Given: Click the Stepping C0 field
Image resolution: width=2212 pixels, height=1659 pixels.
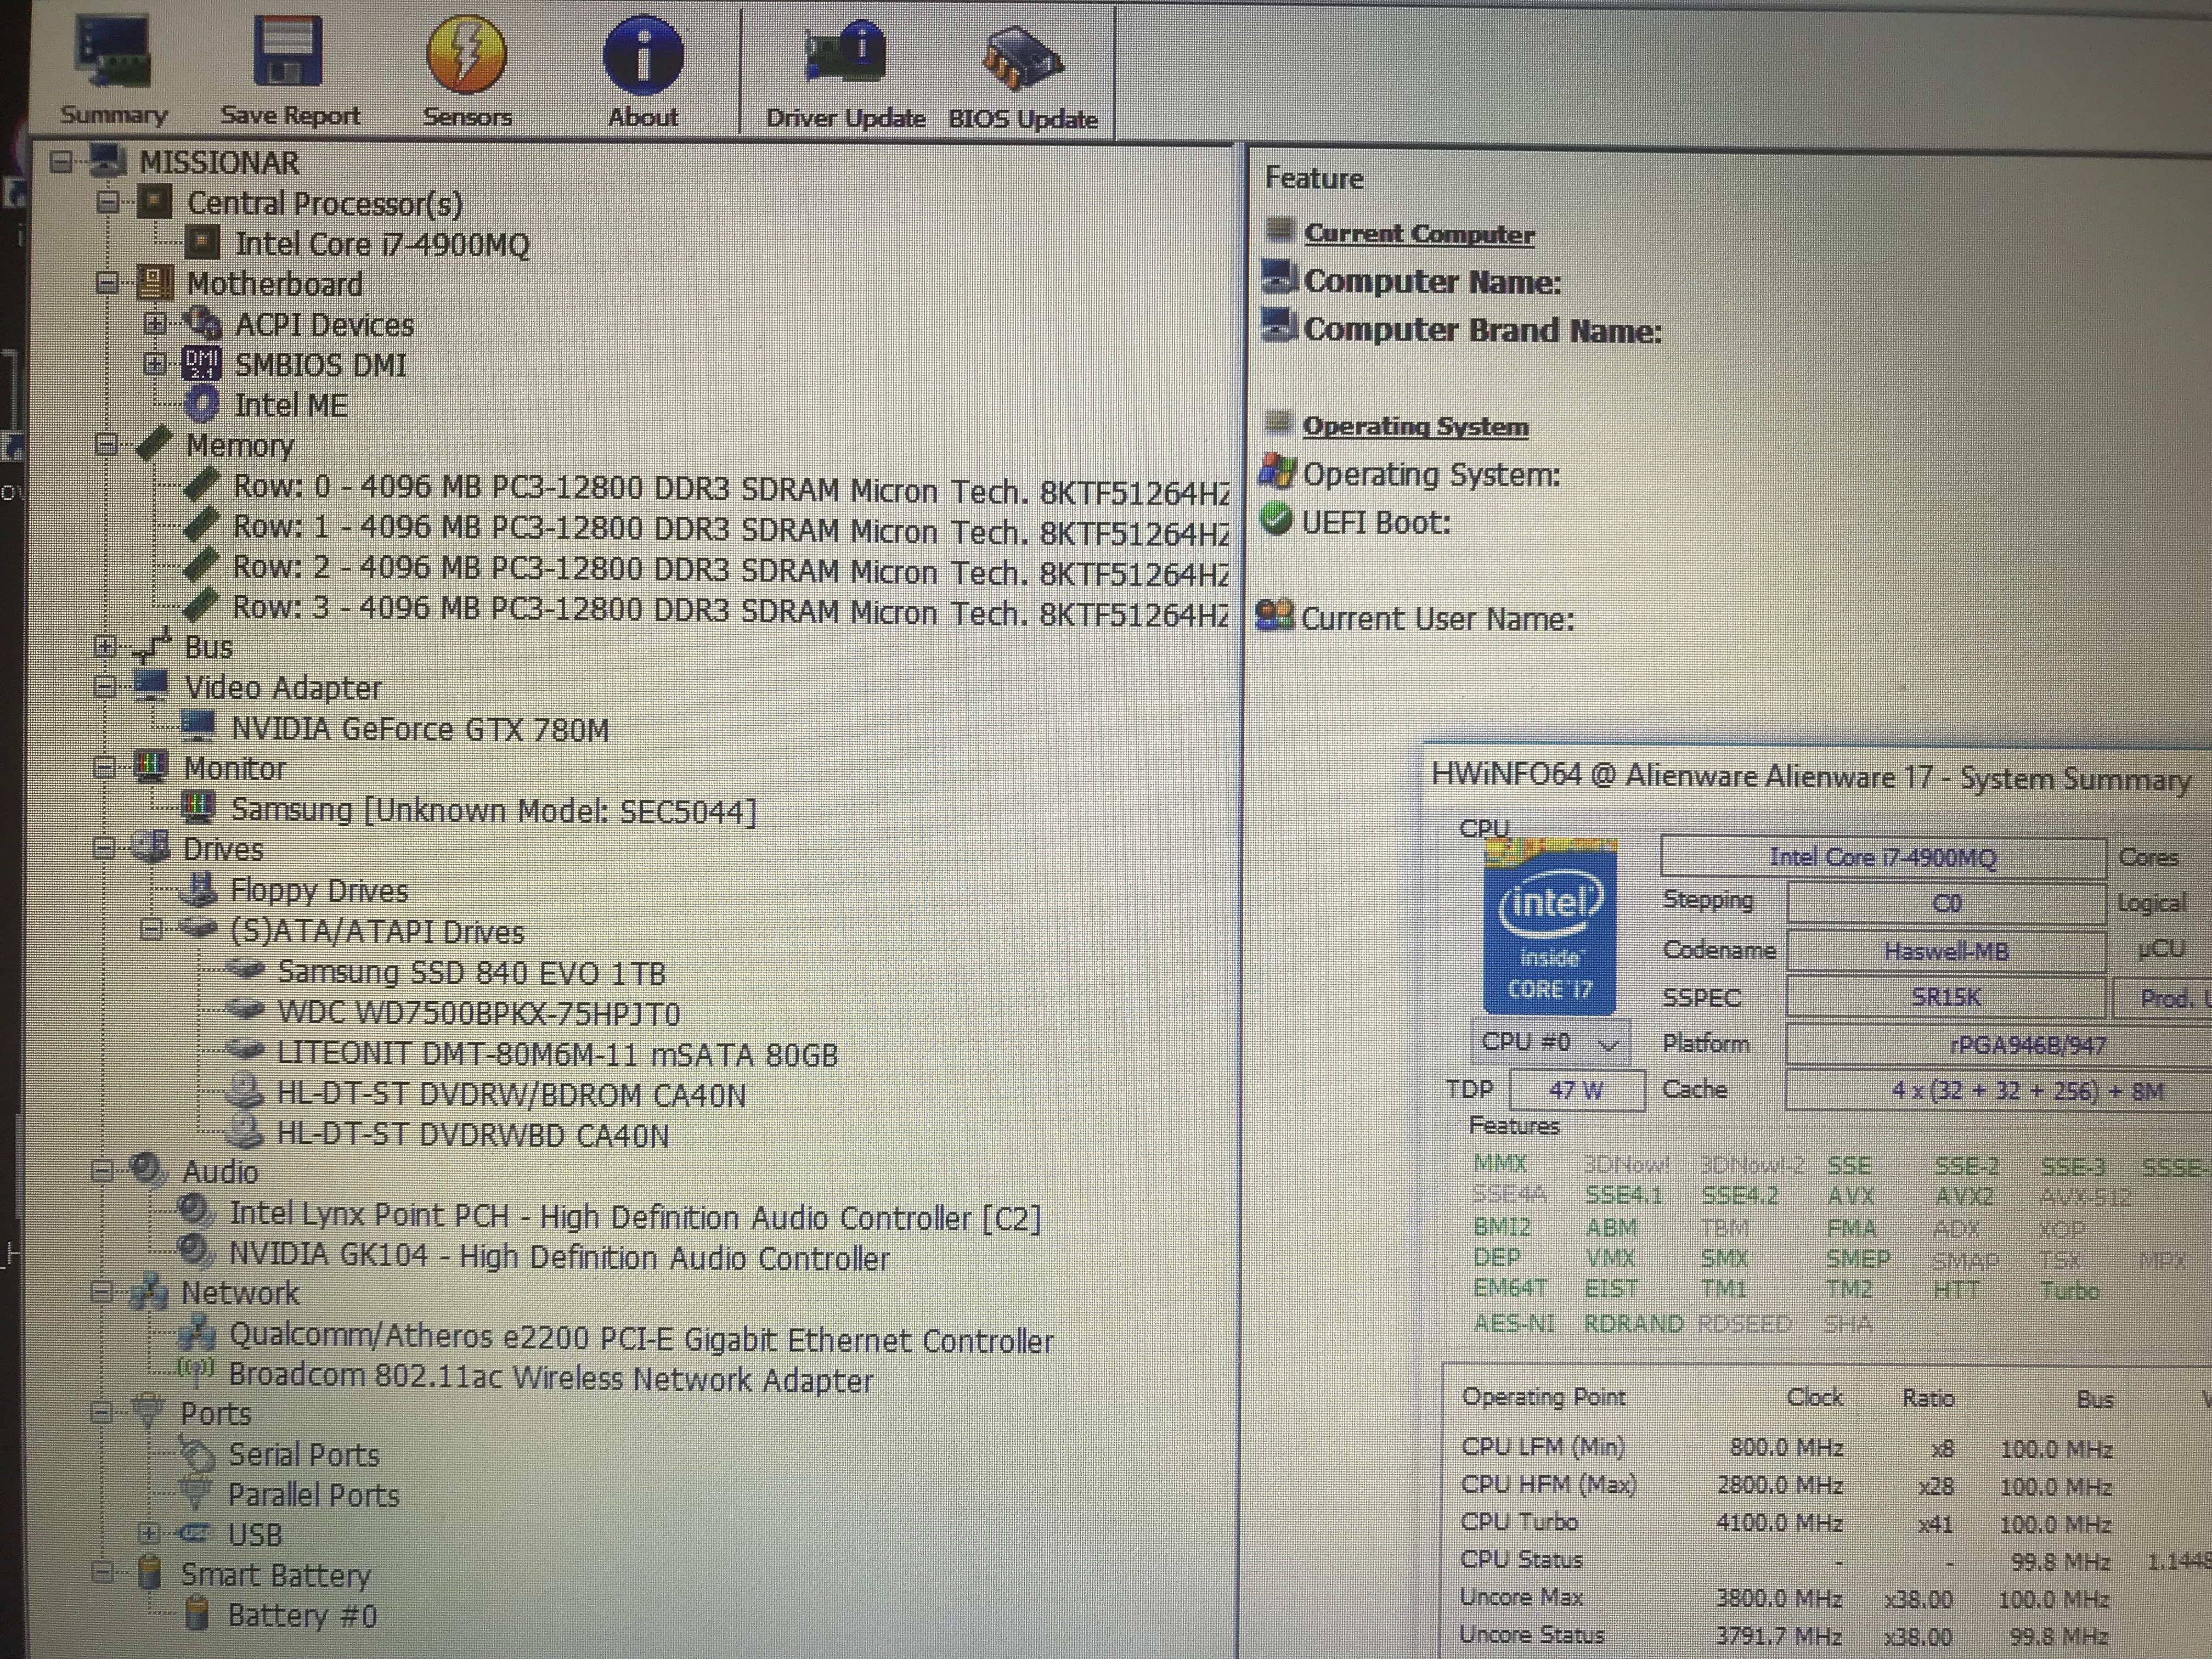Looking at the screenshot, I should pos(1945,903).
